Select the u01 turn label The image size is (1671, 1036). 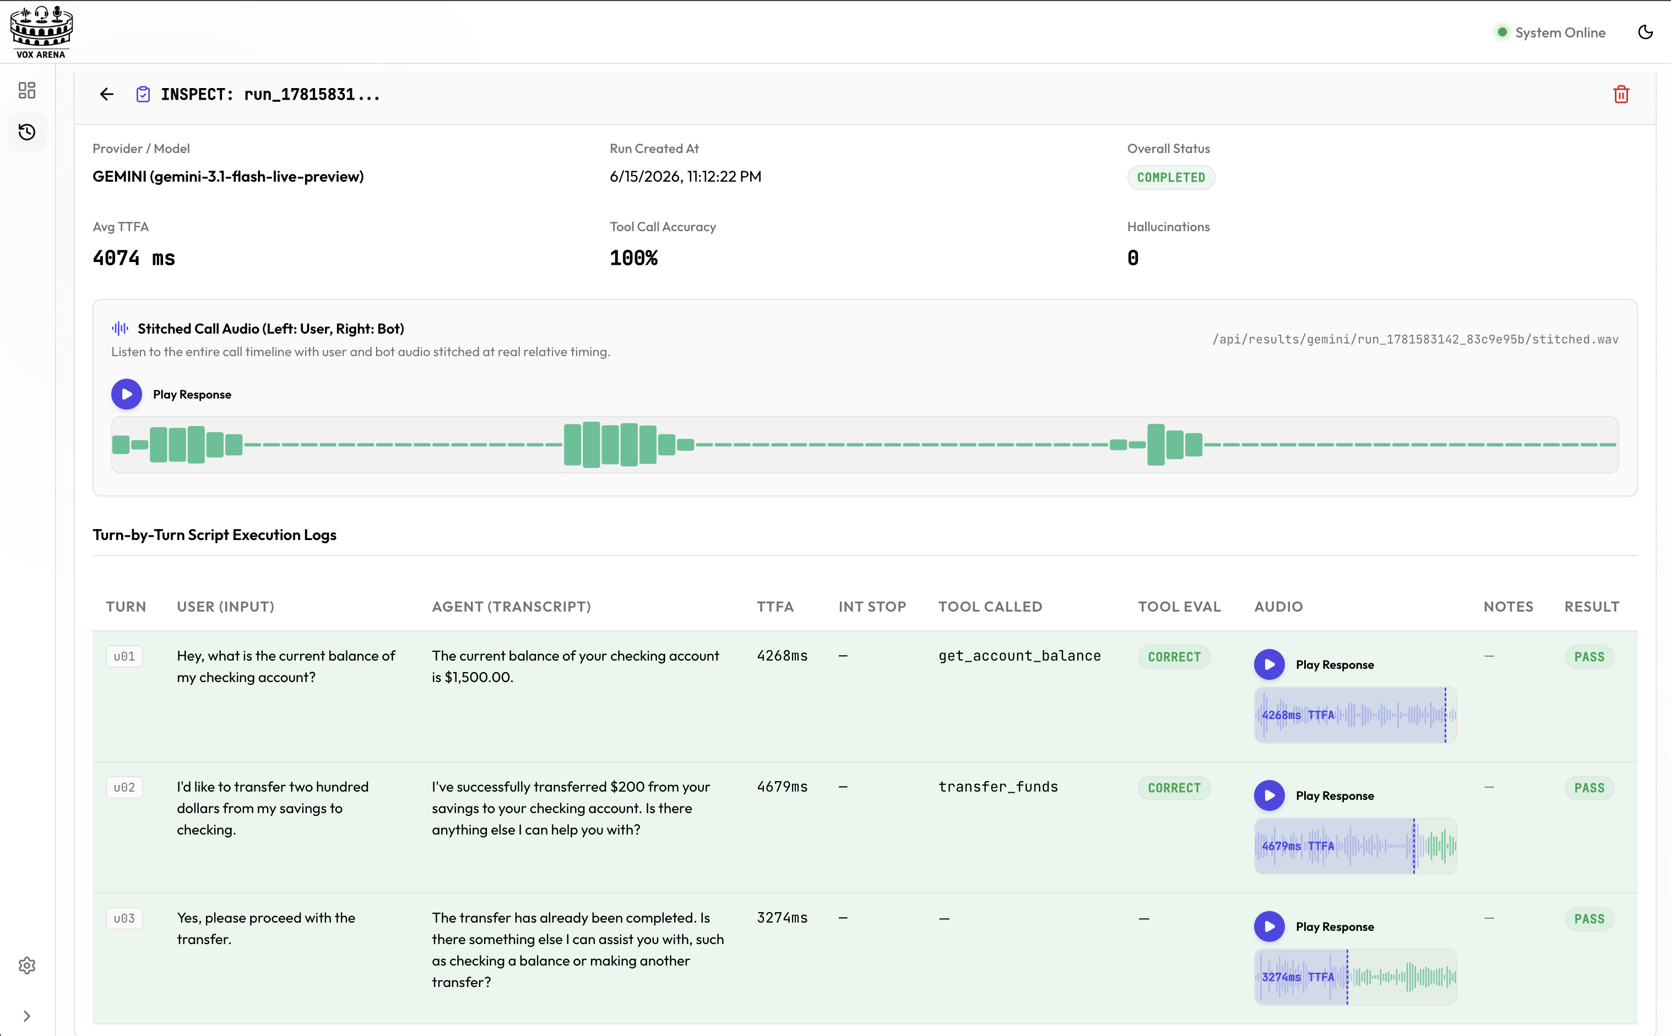(x=124, y=656)
